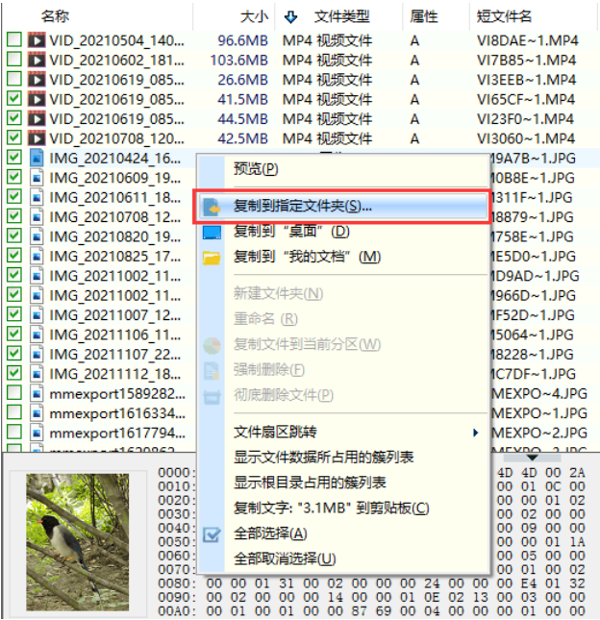The image size is (600, 620).
Task: Choose 预览(P) from the context menu
Action: [x=256, y=169]
